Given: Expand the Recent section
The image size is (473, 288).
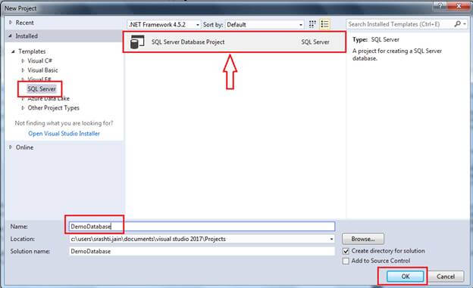Looking at the screenshot, I should [x=11, y=23].
